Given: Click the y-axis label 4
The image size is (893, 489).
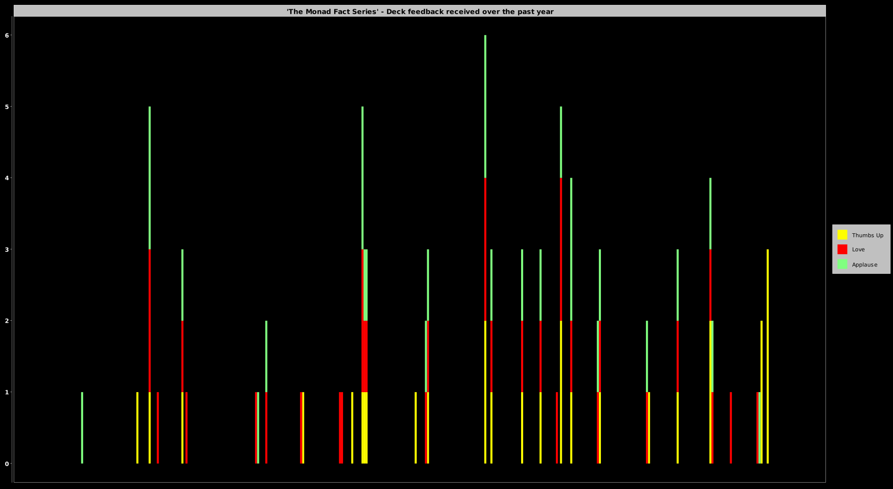Looking at the screenshot, I should (7, 178).
